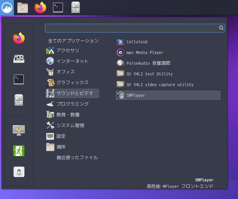Select the 教育・教養 category

tap(73, 115)
